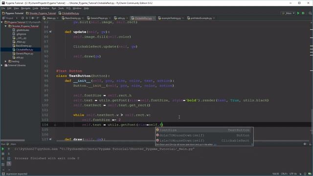
Task: Rerun program in Run tool window
Action: pos(3,149)
